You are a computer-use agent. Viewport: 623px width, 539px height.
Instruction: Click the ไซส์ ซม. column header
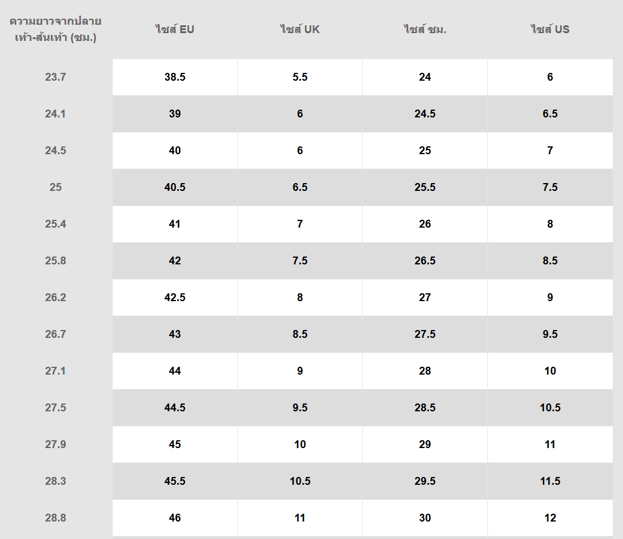click(x=425, y=29)
